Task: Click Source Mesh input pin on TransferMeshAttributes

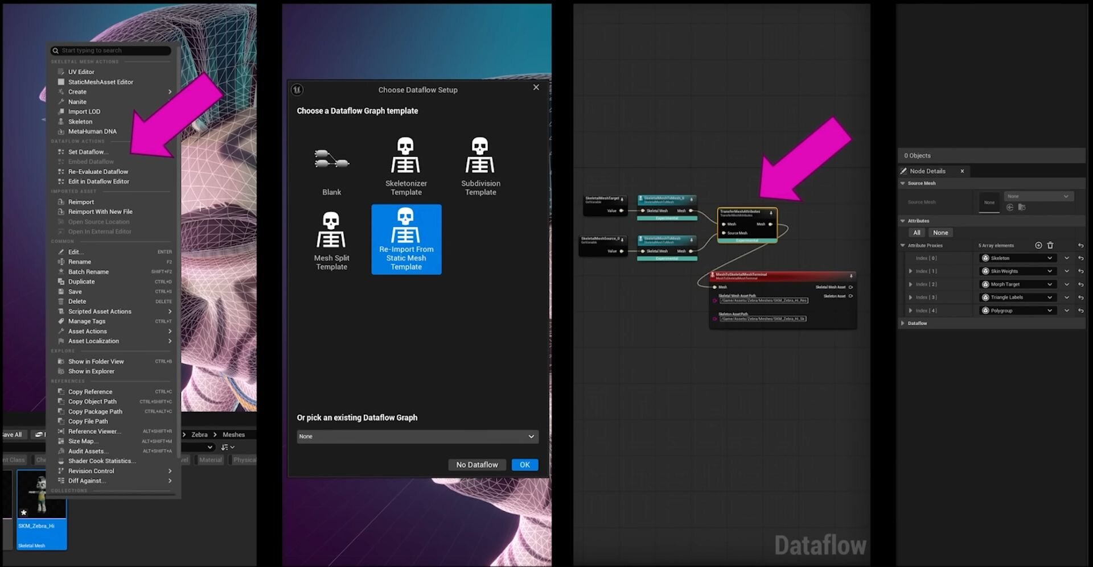Action: coord(724,233)
